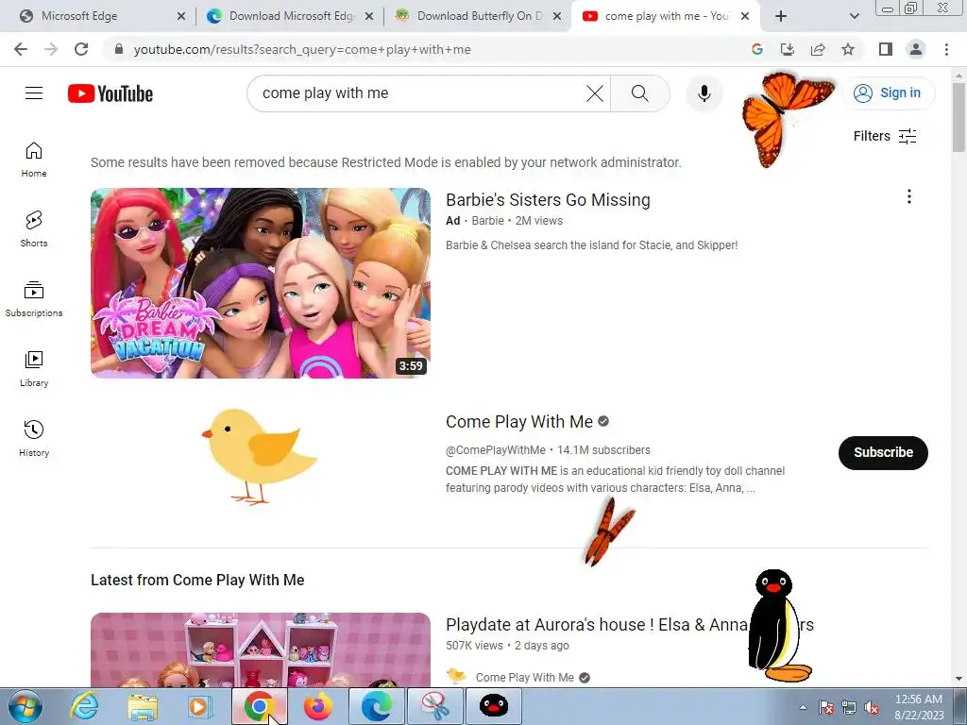Click the Google icon in address bar
This screenshot has height=725, width=967.
pyautogui.click(x=757, y=49)
